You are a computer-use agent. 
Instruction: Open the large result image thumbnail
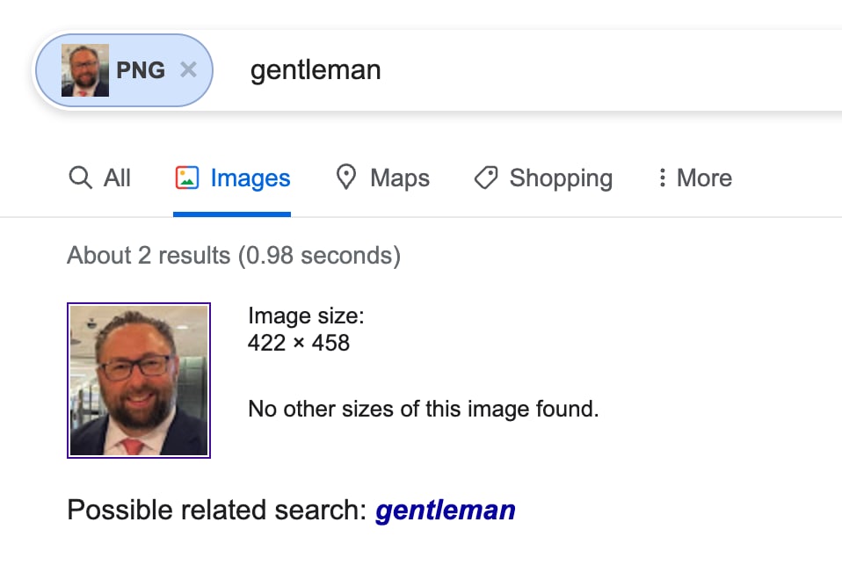tap(139, 381)
